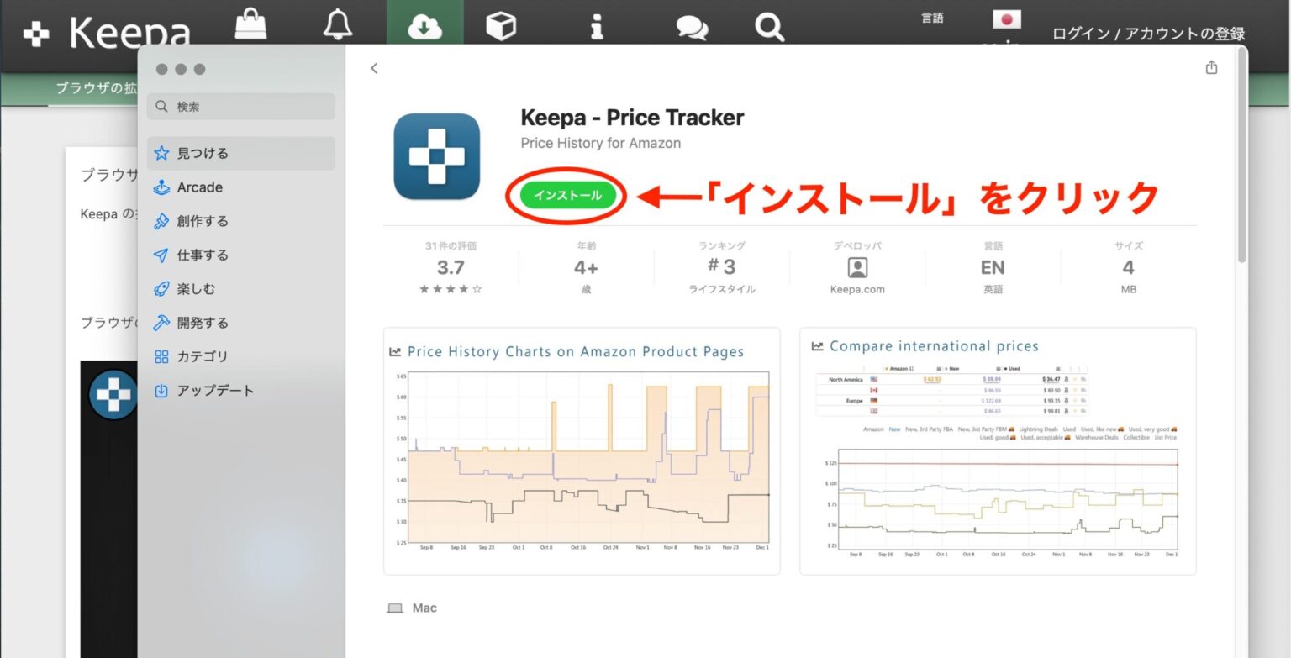Select the Japanese flag language icon
The image size is (1291, 658).
point(1005,18)
